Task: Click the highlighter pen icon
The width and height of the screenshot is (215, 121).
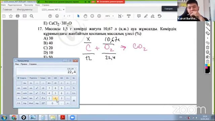Action: coord(146,16)
